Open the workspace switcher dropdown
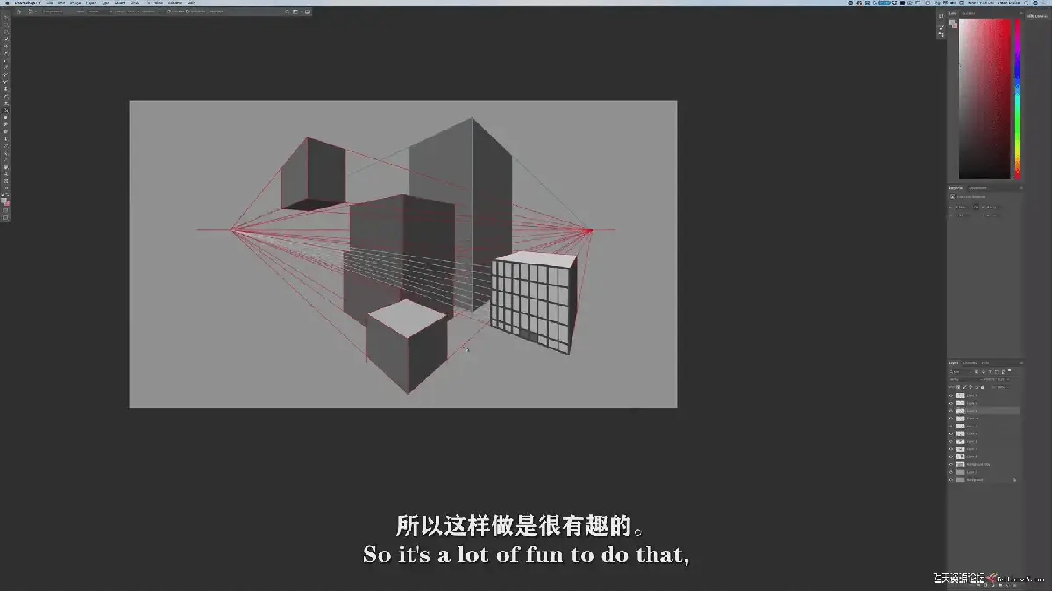Viewport: 1052px width, 591px height. click(296, 11)
